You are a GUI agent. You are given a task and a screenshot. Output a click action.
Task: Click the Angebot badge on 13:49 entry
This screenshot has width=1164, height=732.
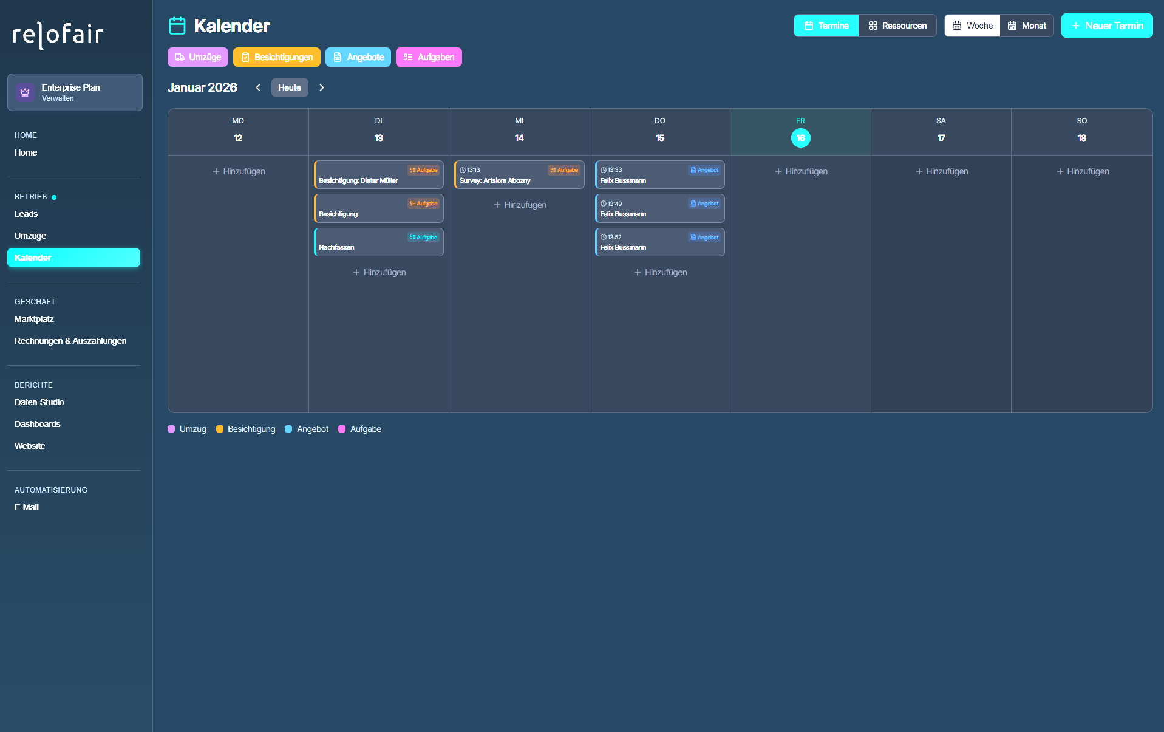click(704, 204)
